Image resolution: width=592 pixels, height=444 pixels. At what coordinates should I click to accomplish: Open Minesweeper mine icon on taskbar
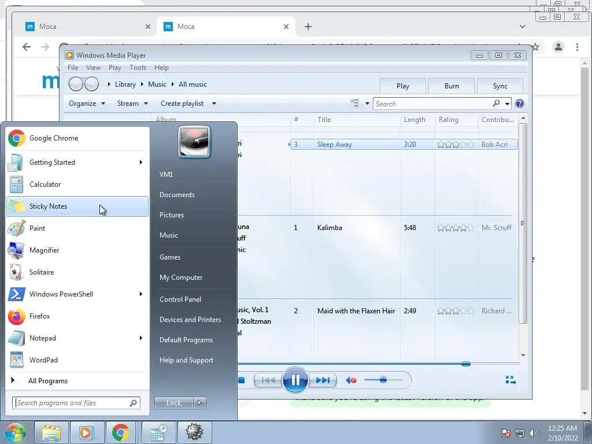pyautogui.click(x=194, y=432)
